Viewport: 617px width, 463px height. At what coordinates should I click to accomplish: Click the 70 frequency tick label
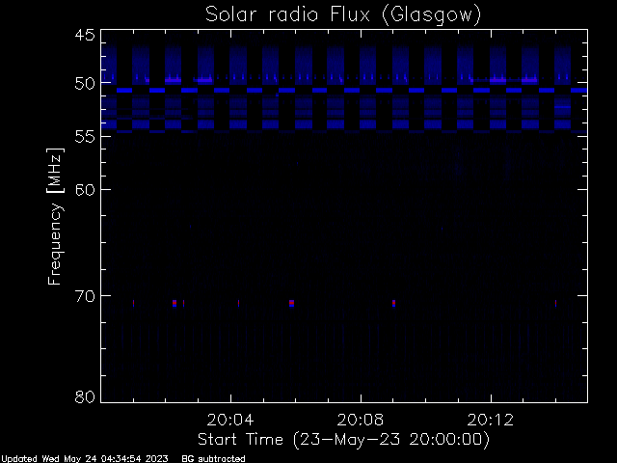point(85,296)
